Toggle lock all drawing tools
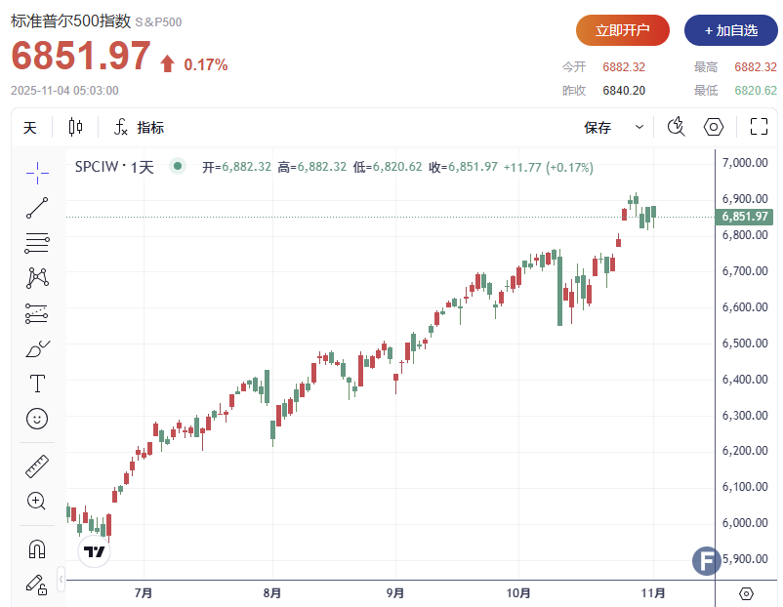Screen dimensions: 783x607 pyautogui.click(x=36, y=585)
